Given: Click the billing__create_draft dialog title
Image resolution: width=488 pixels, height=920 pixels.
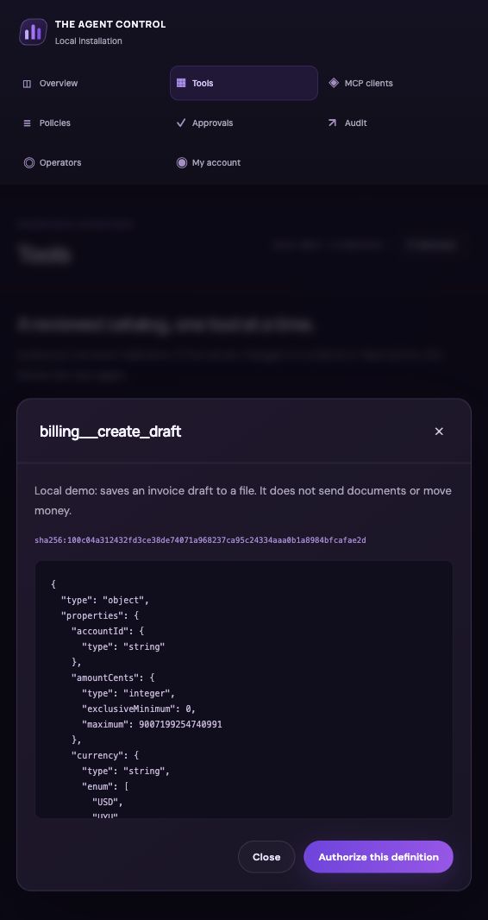Looking at the screenshot, I should click(110, 432).
